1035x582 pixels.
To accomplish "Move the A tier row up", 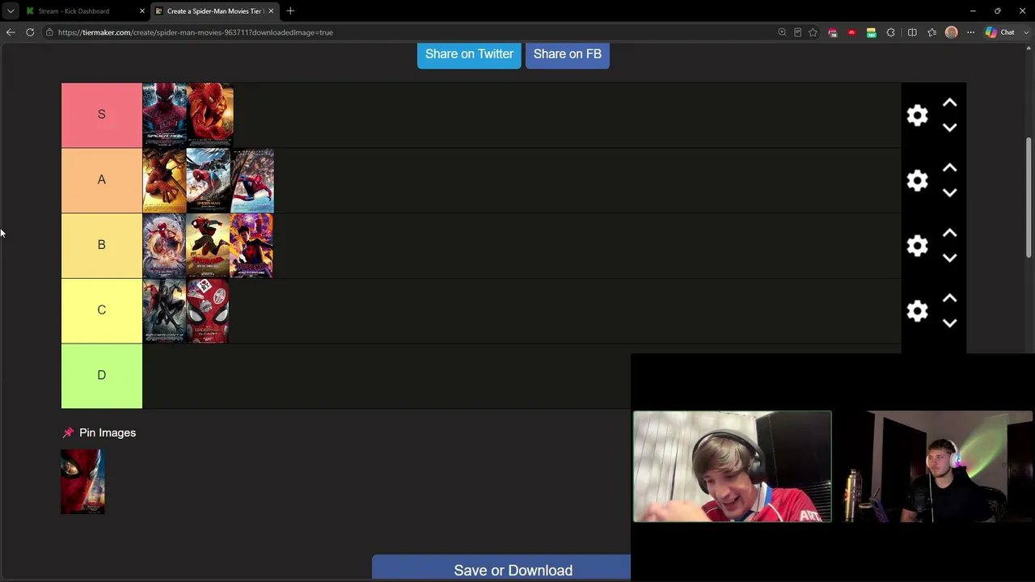I will click(950, 168).
